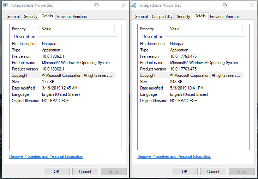This screenshot has height=179, width=258.
Task: Select Type Application row in right window
Action: (x=191, y=50)
